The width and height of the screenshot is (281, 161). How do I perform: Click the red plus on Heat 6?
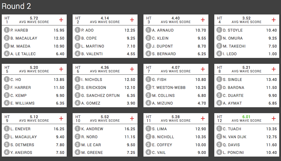(132, 69)
